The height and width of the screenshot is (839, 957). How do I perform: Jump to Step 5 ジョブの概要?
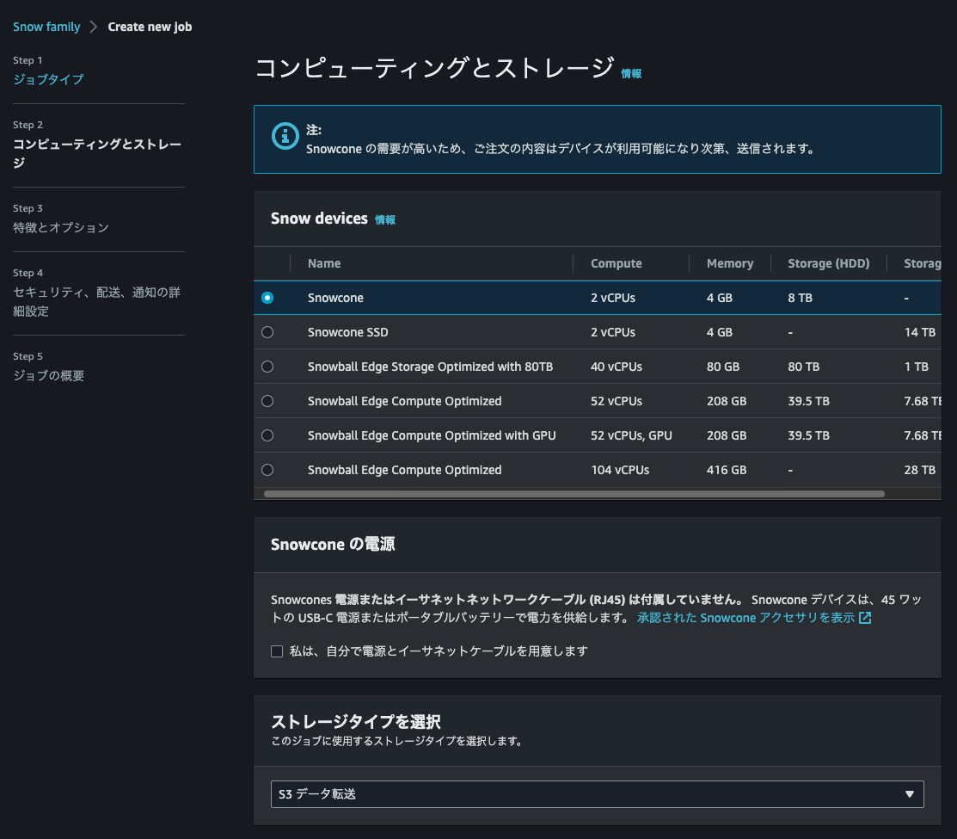tap(48, 375)
